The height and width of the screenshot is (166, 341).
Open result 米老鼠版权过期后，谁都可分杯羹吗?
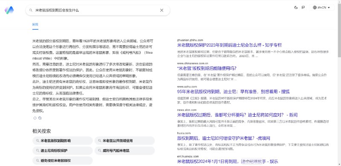[237, 115]
